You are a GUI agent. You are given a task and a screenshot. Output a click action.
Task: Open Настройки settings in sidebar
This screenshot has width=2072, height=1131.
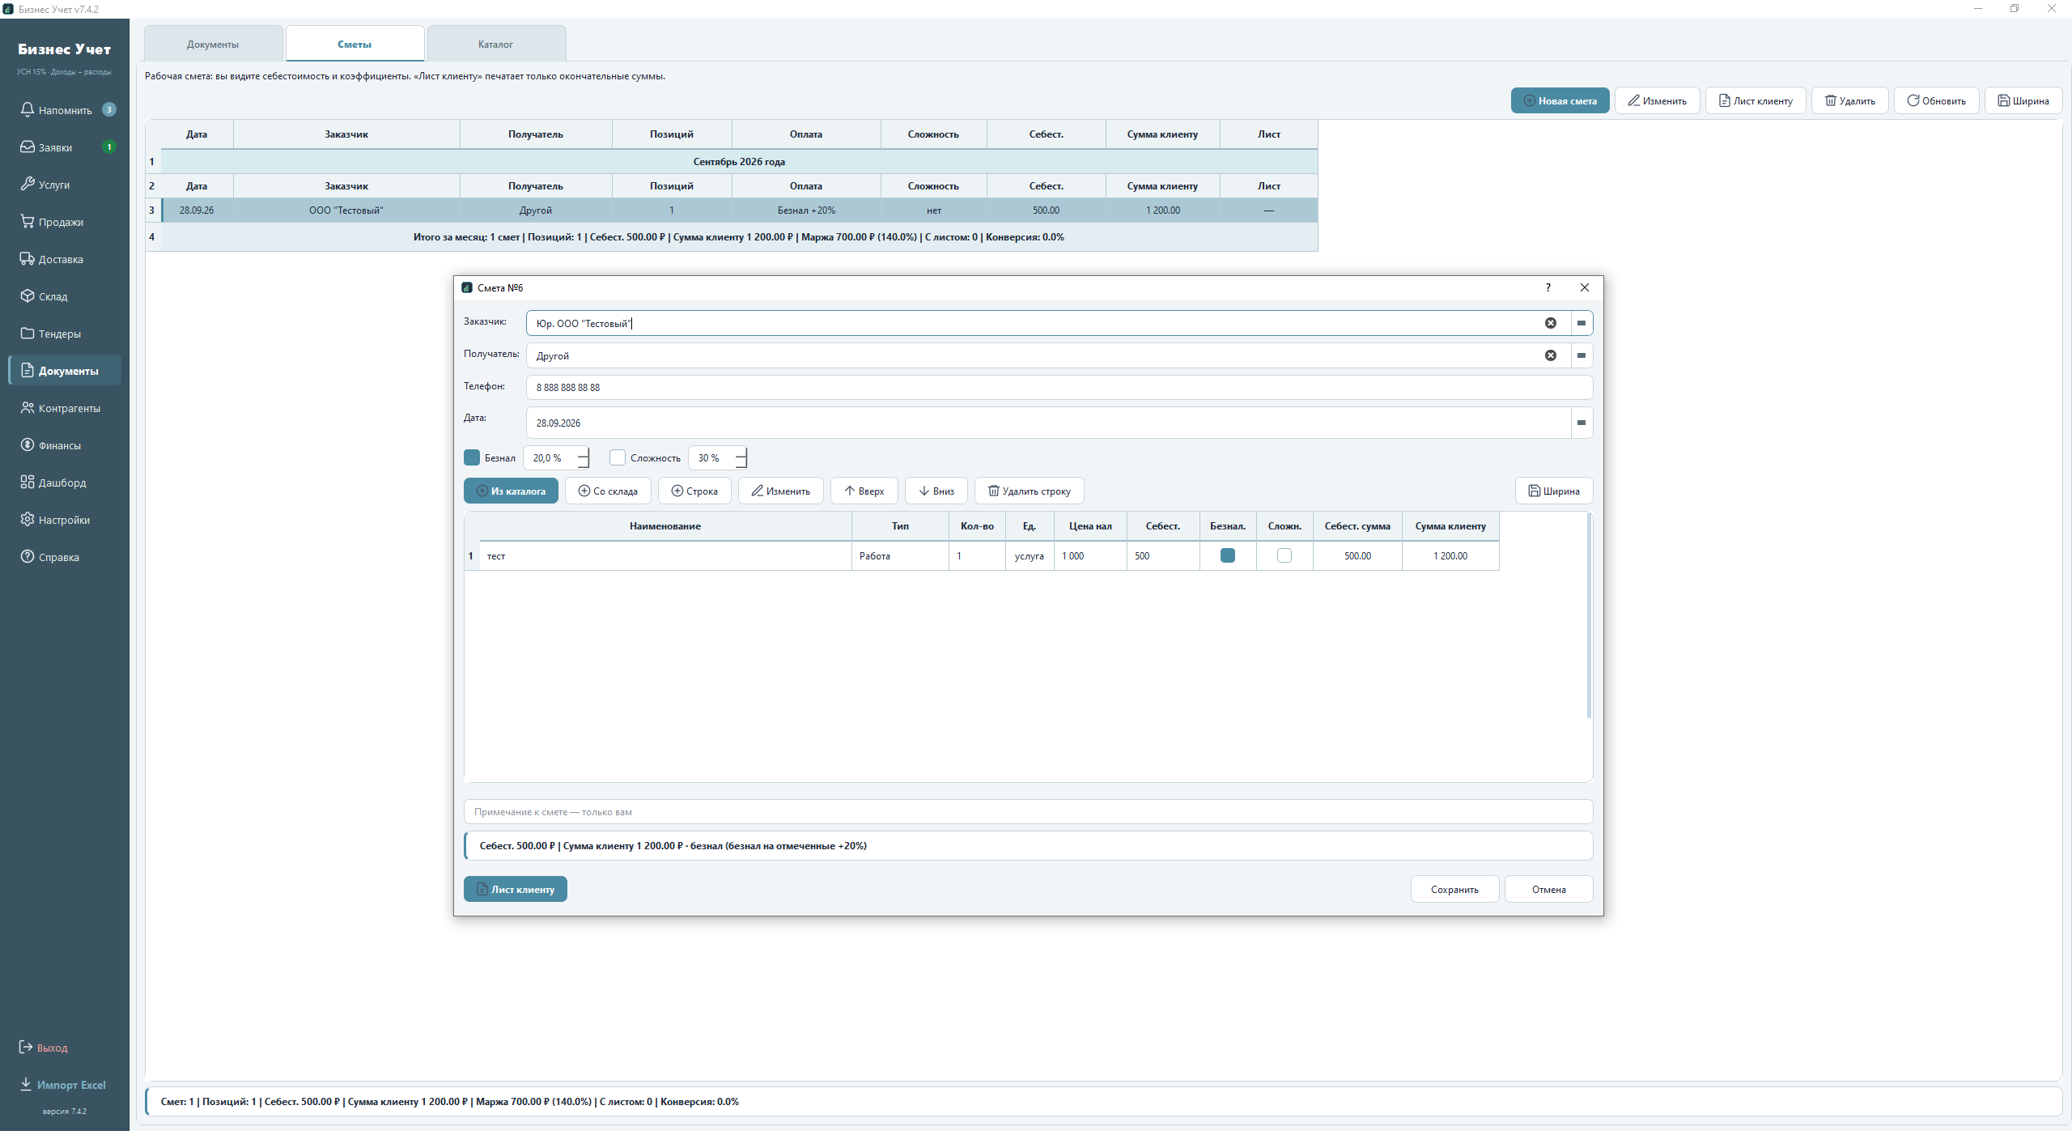65,520
